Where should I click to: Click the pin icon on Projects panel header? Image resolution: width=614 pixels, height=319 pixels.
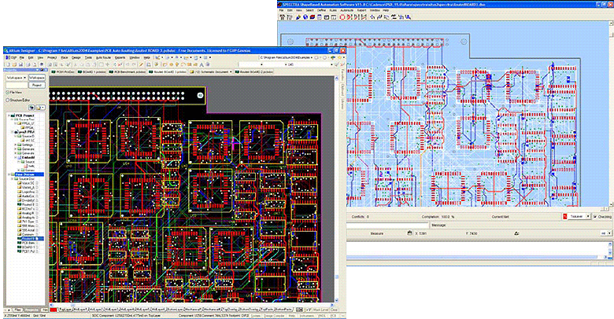(x=42, y=70)
